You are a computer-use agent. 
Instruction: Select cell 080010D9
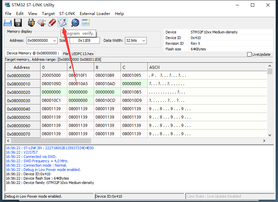134,100
